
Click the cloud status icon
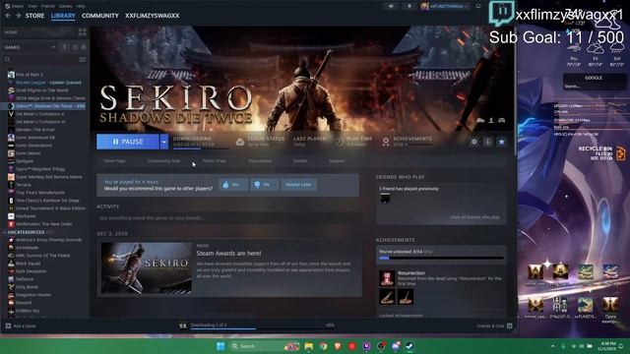coord(240,142)
